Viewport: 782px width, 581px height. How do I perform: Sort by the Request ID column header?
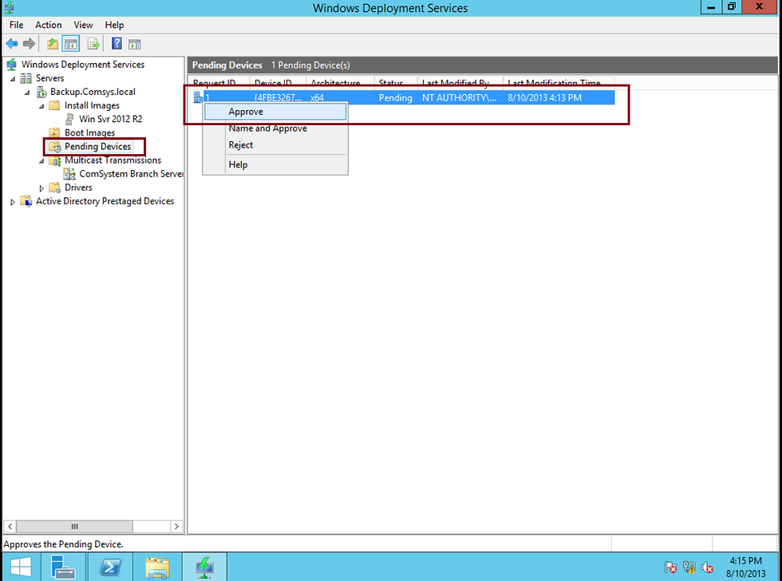click(219, 83)
